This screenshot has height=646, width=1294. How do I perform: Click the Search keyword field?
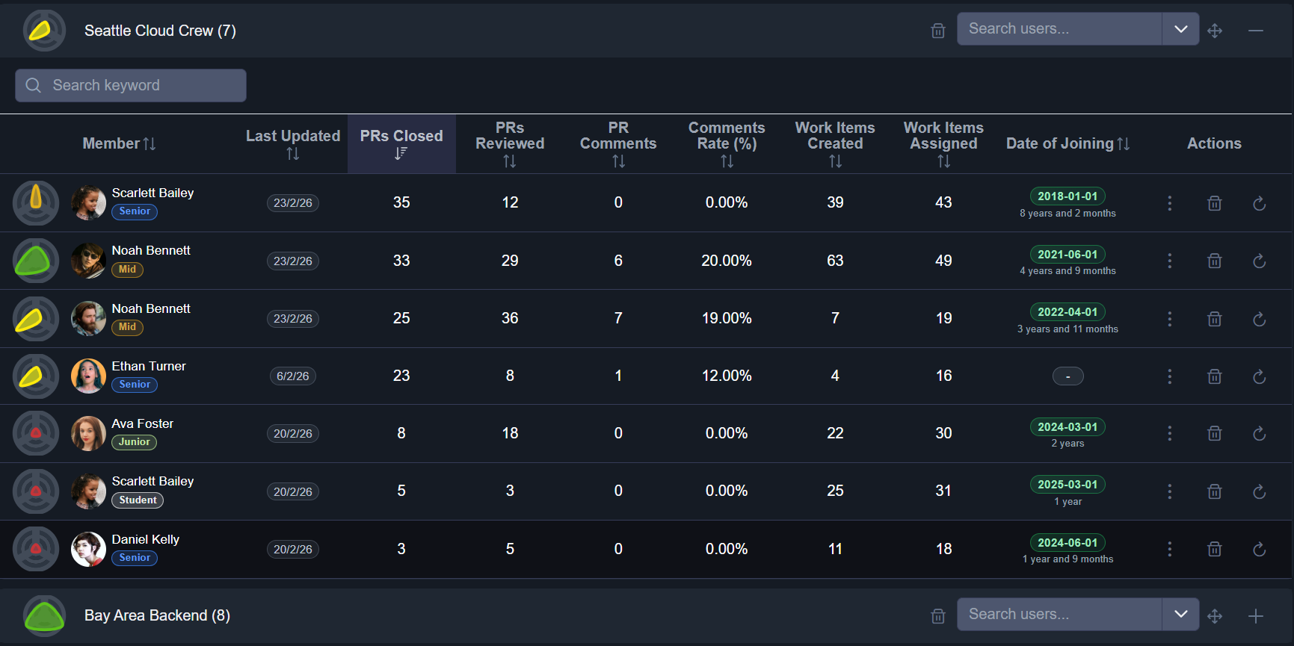pyautogui.click(x=132, y=86)
